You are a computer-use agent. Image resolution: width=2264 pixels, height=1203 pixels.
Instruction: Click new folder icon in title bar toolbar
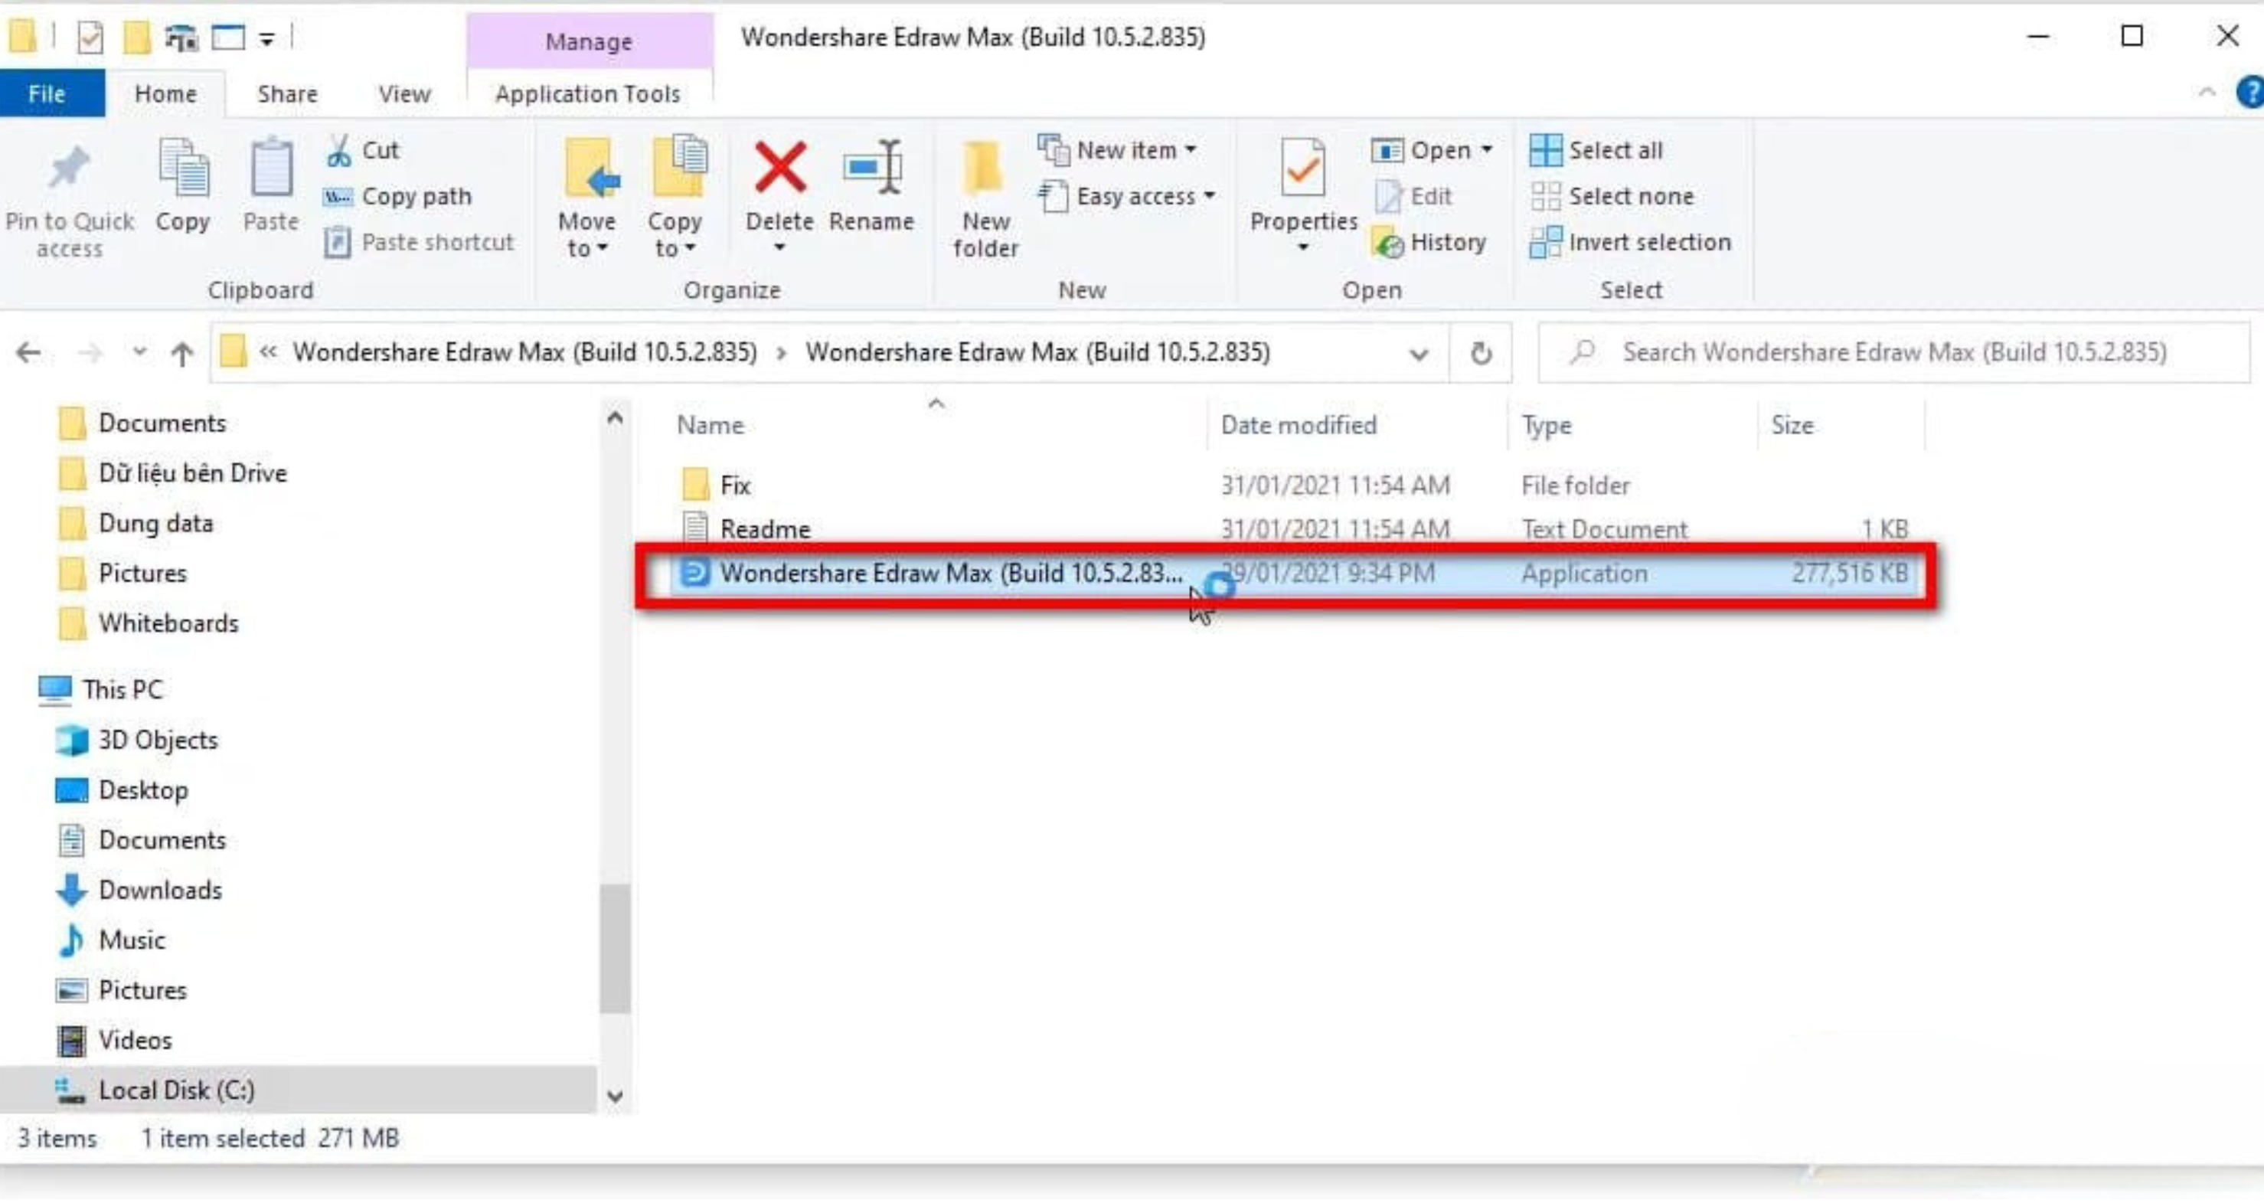click(136, 38)
